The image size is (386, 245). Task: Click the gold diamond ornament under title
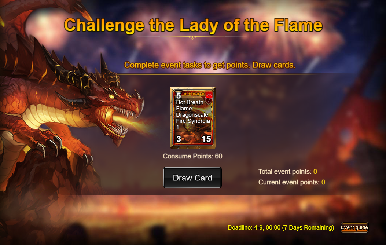click(x=192, y=37)
